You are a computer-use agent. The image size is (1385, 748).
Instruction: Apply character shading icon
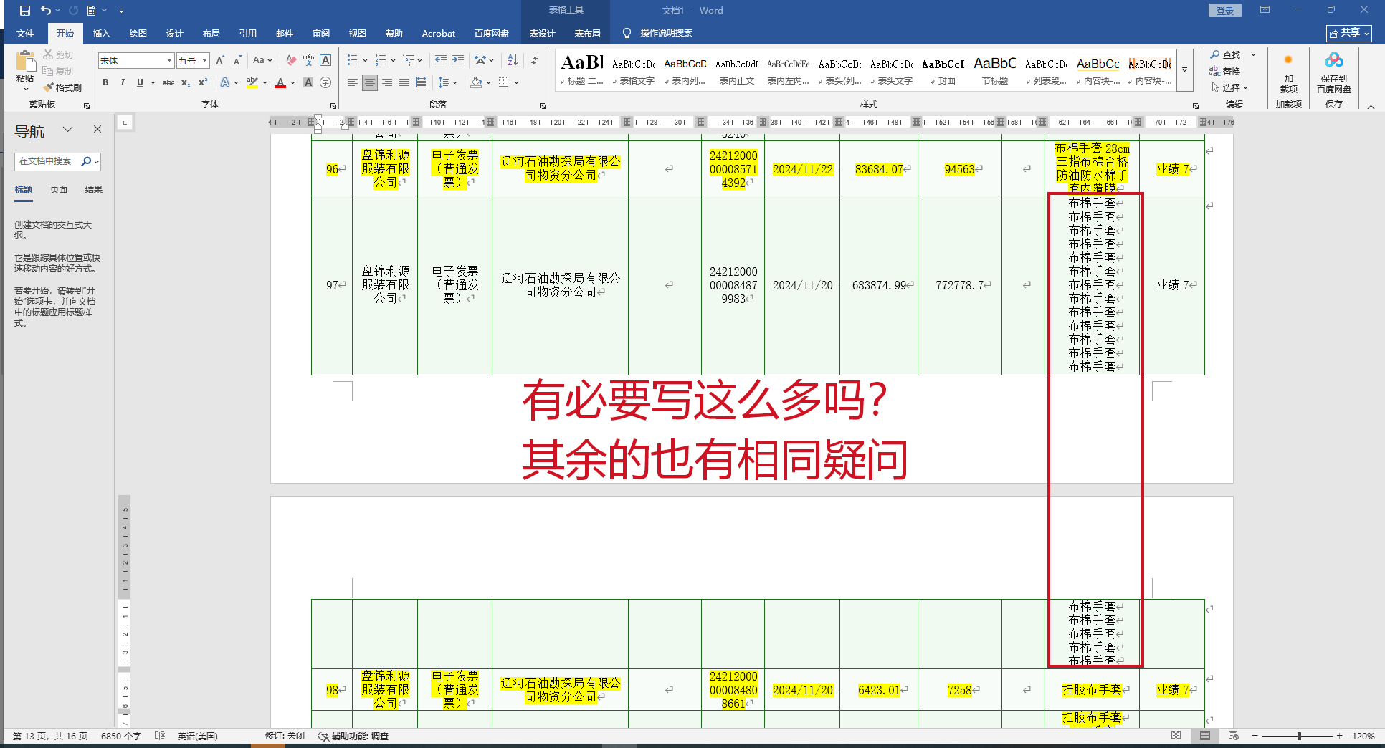[308, 82]
